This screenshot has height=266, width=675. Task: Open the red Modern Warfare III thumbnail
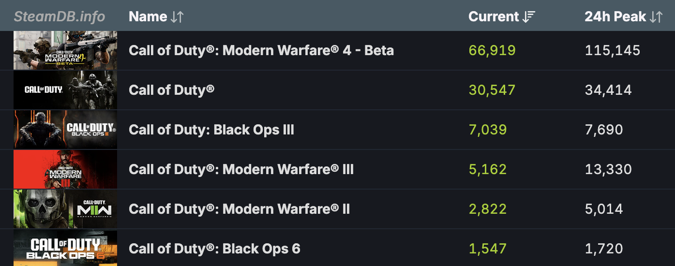[x=65, y=169]
